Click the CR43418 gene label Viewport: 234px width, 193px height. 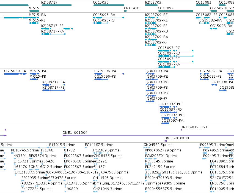(x=132, y=8)
